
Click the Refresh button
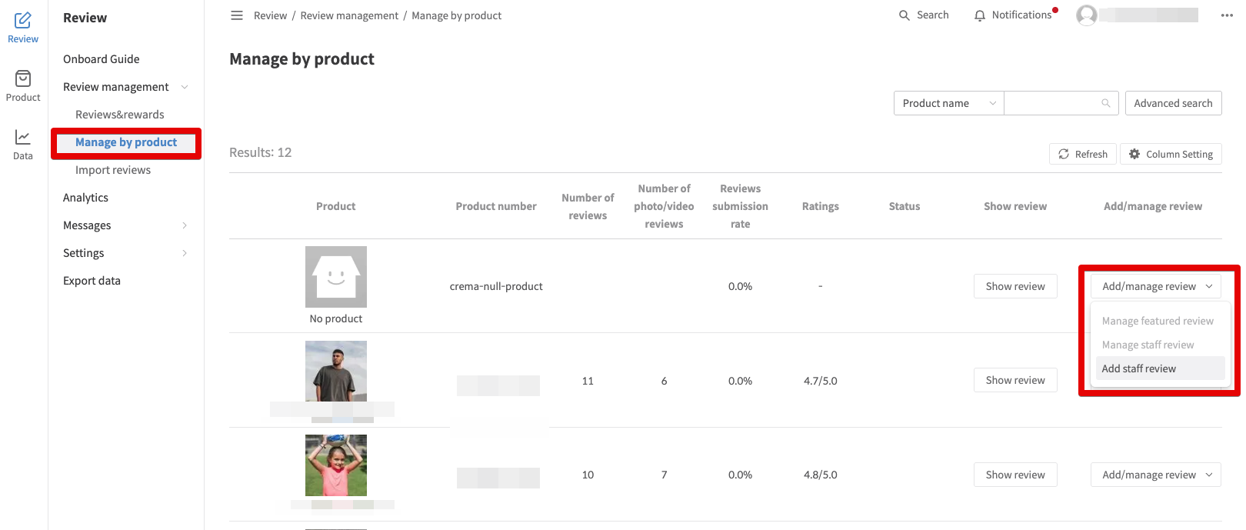click(1083, 154)
